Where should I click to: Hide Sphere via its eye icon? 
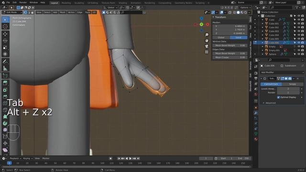click(298, 54)
